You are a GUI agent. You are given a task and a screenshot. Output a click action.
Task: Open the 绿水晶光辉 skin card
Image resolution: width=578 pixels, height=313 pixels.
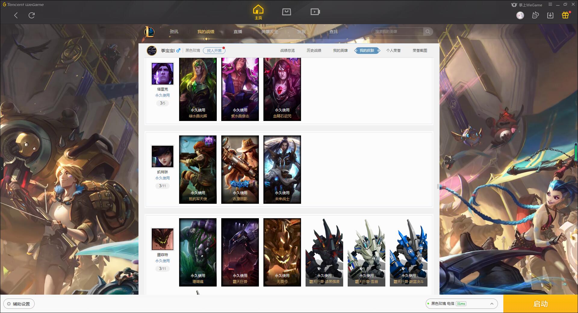[x=198, y=89]
